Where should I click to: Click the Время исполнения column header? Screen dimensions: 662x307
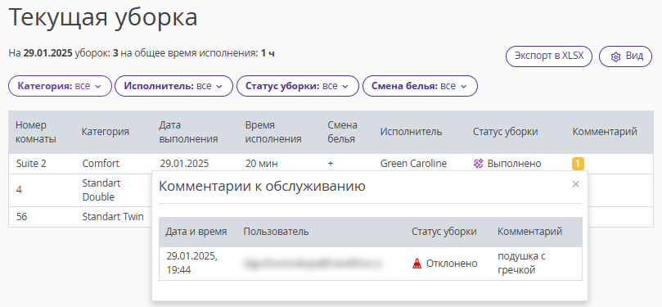click(273, 132)
